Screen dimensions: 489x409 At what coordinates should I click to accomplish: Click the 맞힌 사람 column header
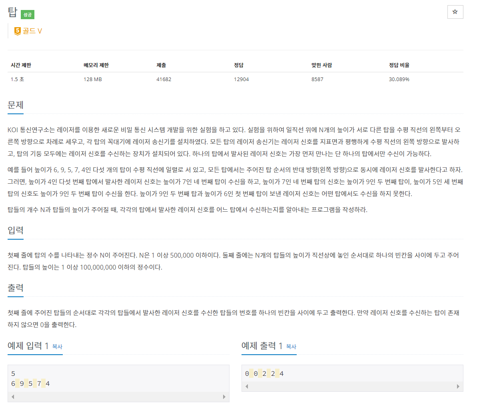(x=321, y=65)
